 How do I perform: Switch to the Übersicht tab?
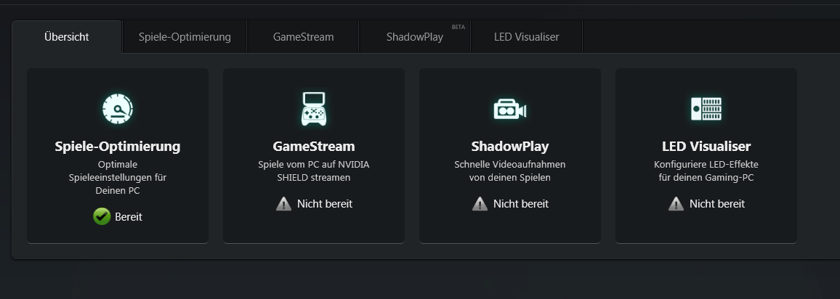67,37
